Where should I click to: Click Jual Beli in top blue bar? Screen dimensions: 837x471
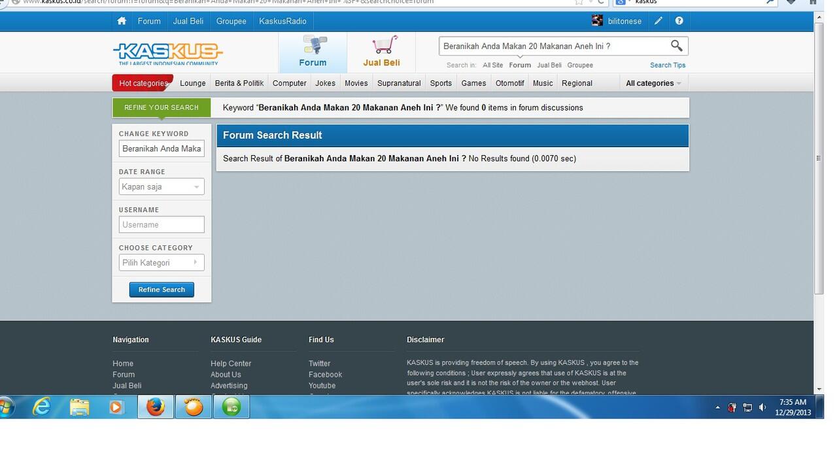click(188, 21)
